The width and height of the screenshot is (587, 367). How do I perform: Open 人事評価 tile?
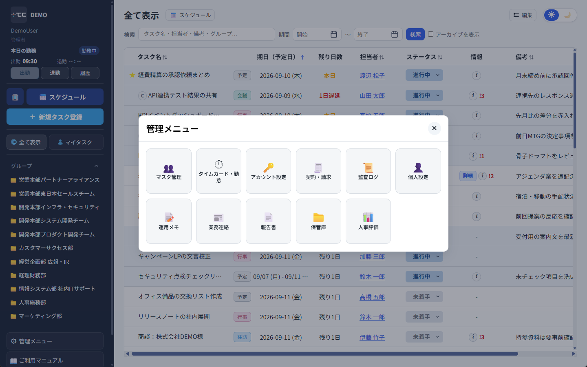click(368, 221)
